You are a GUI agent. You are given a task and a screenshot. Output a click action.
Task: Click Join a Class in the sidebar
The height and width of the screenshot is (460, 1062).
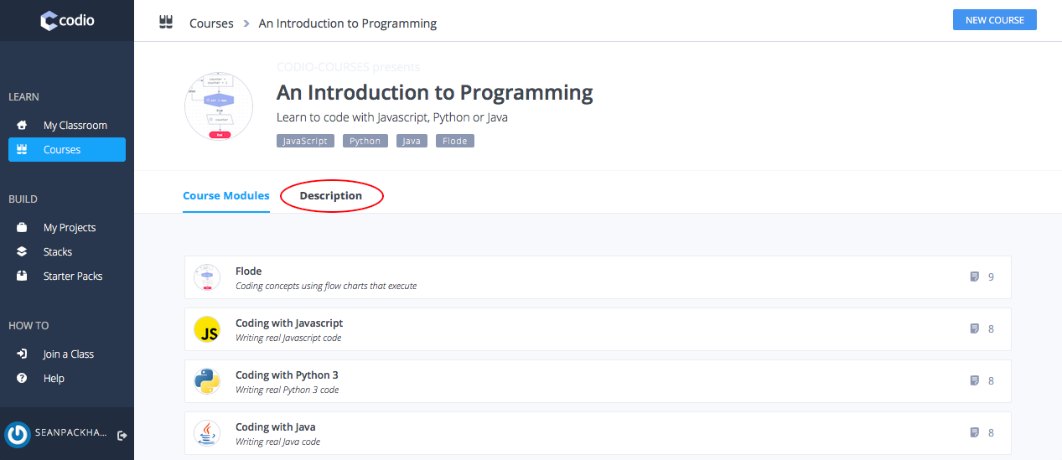(x=68, y=354)
